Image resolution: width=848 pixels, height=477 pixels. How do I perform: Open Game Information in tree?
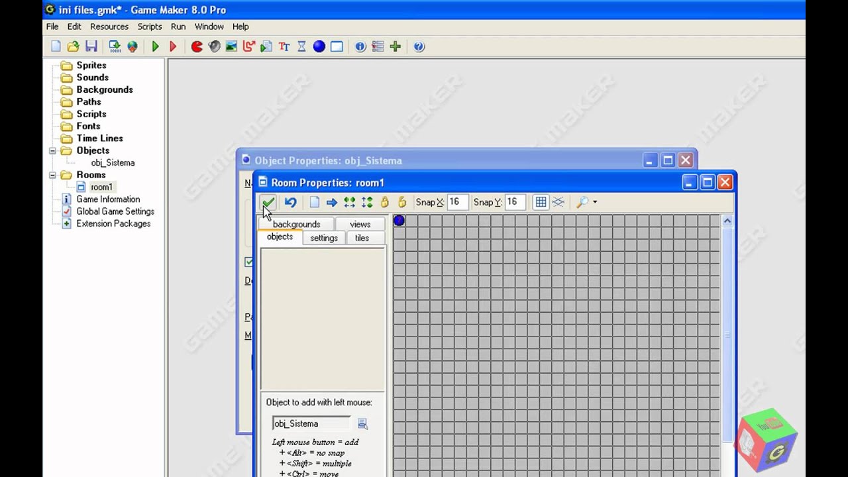coord(108,199)
